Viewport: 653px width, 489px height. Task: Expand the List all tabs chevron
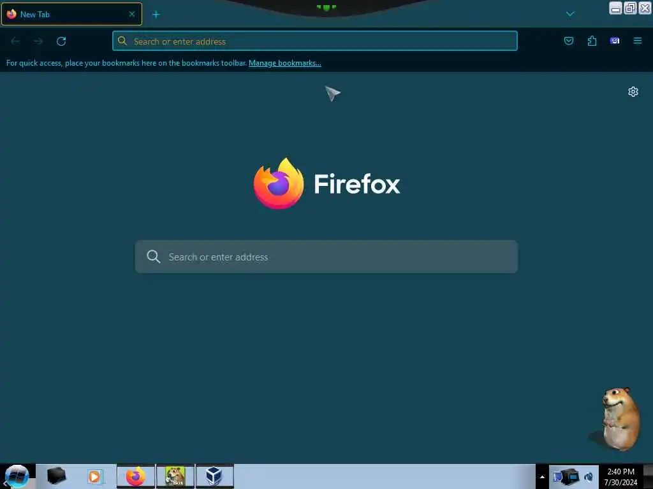click(570, 15)
